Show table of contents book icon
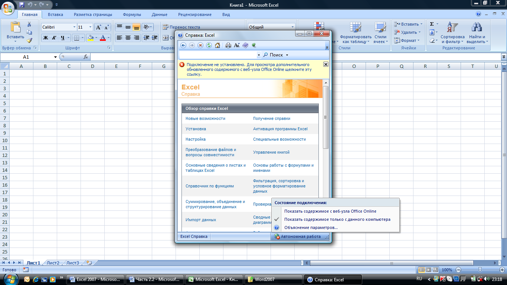This screenshot has width=507, height=285. tap(245, 45)
